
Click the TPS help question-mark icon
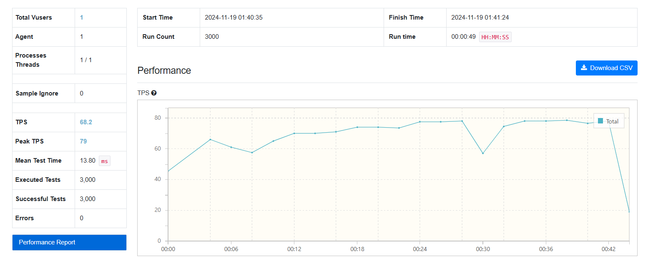pos(154,93)
